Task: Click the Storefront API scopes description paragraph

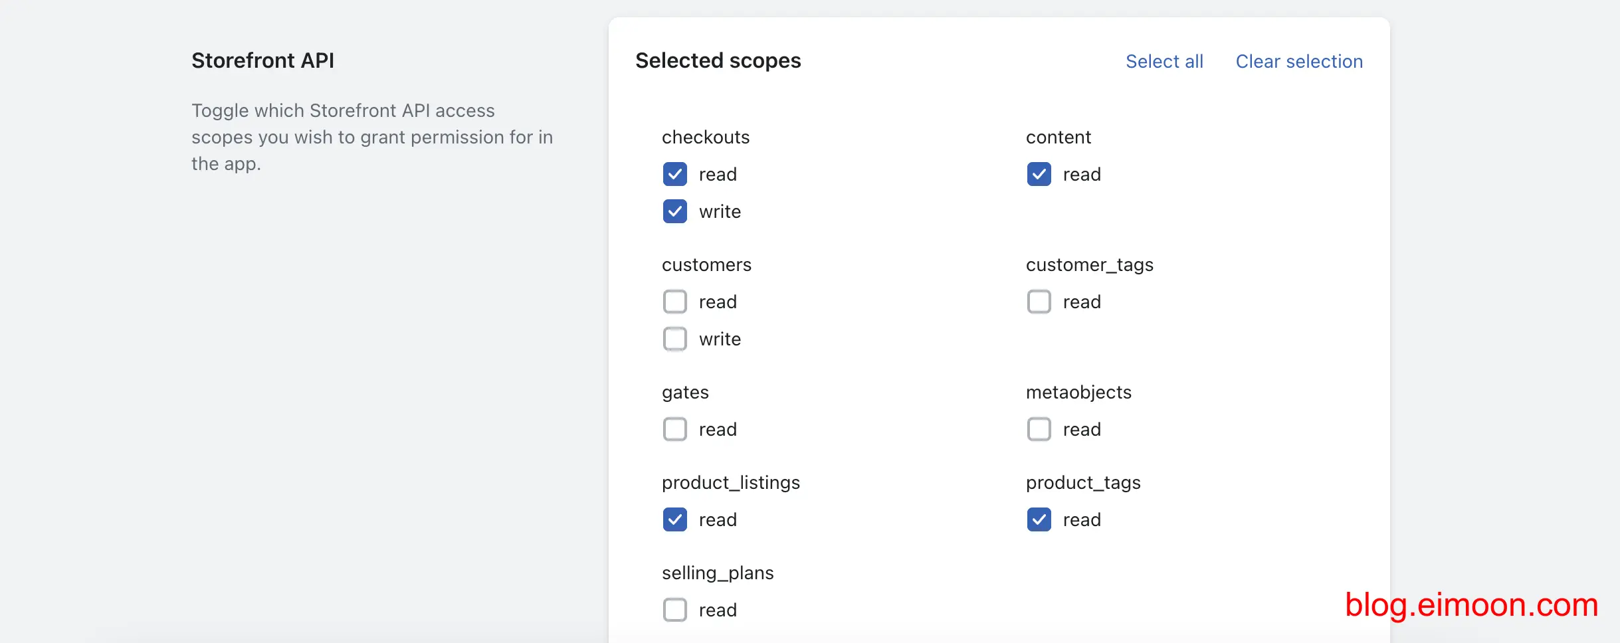Action: (x=371, y=137)
